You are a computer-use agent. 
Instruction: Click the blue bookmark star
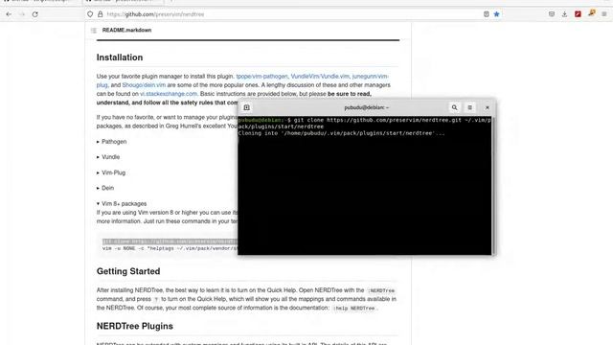[496, 14]
